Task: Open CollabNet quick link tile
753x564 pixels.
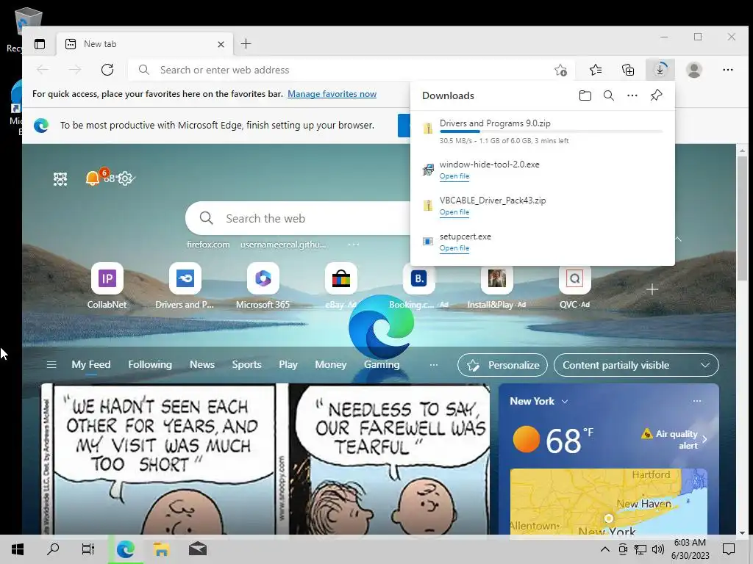Action: coord(107,286)
